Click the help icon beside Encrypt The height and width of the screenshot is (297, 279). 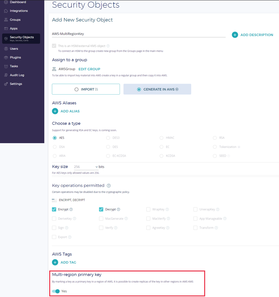click(x=71, y=209)
